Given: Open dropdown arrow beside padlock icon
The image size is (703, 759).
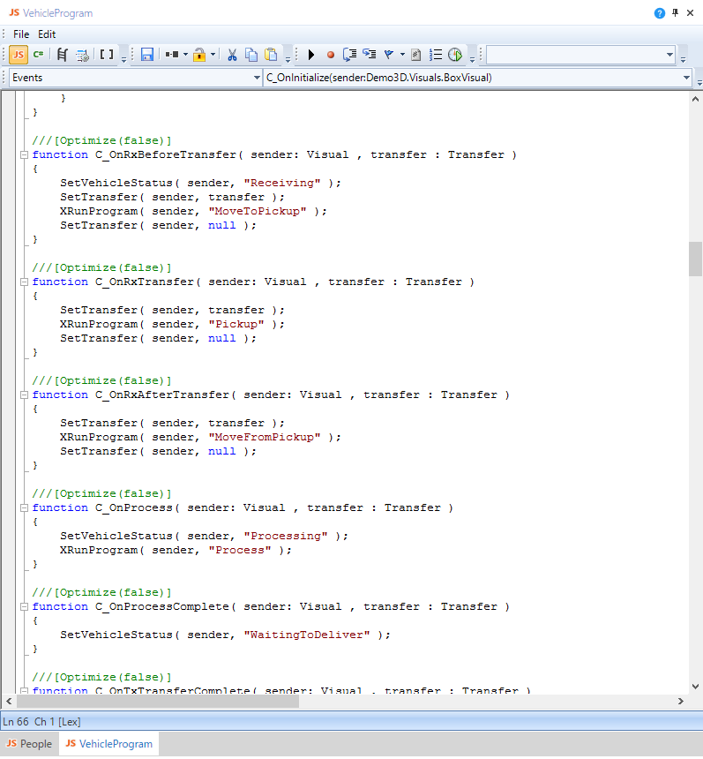Looking at the screenshot, I should [x=213, y=55].
